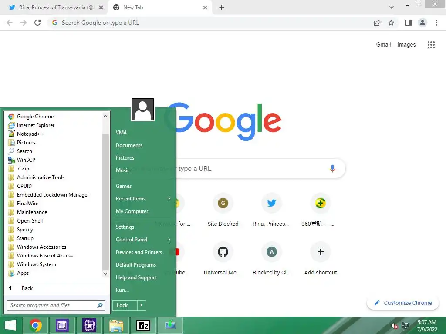Click the Images link

(x=406, y=45)
